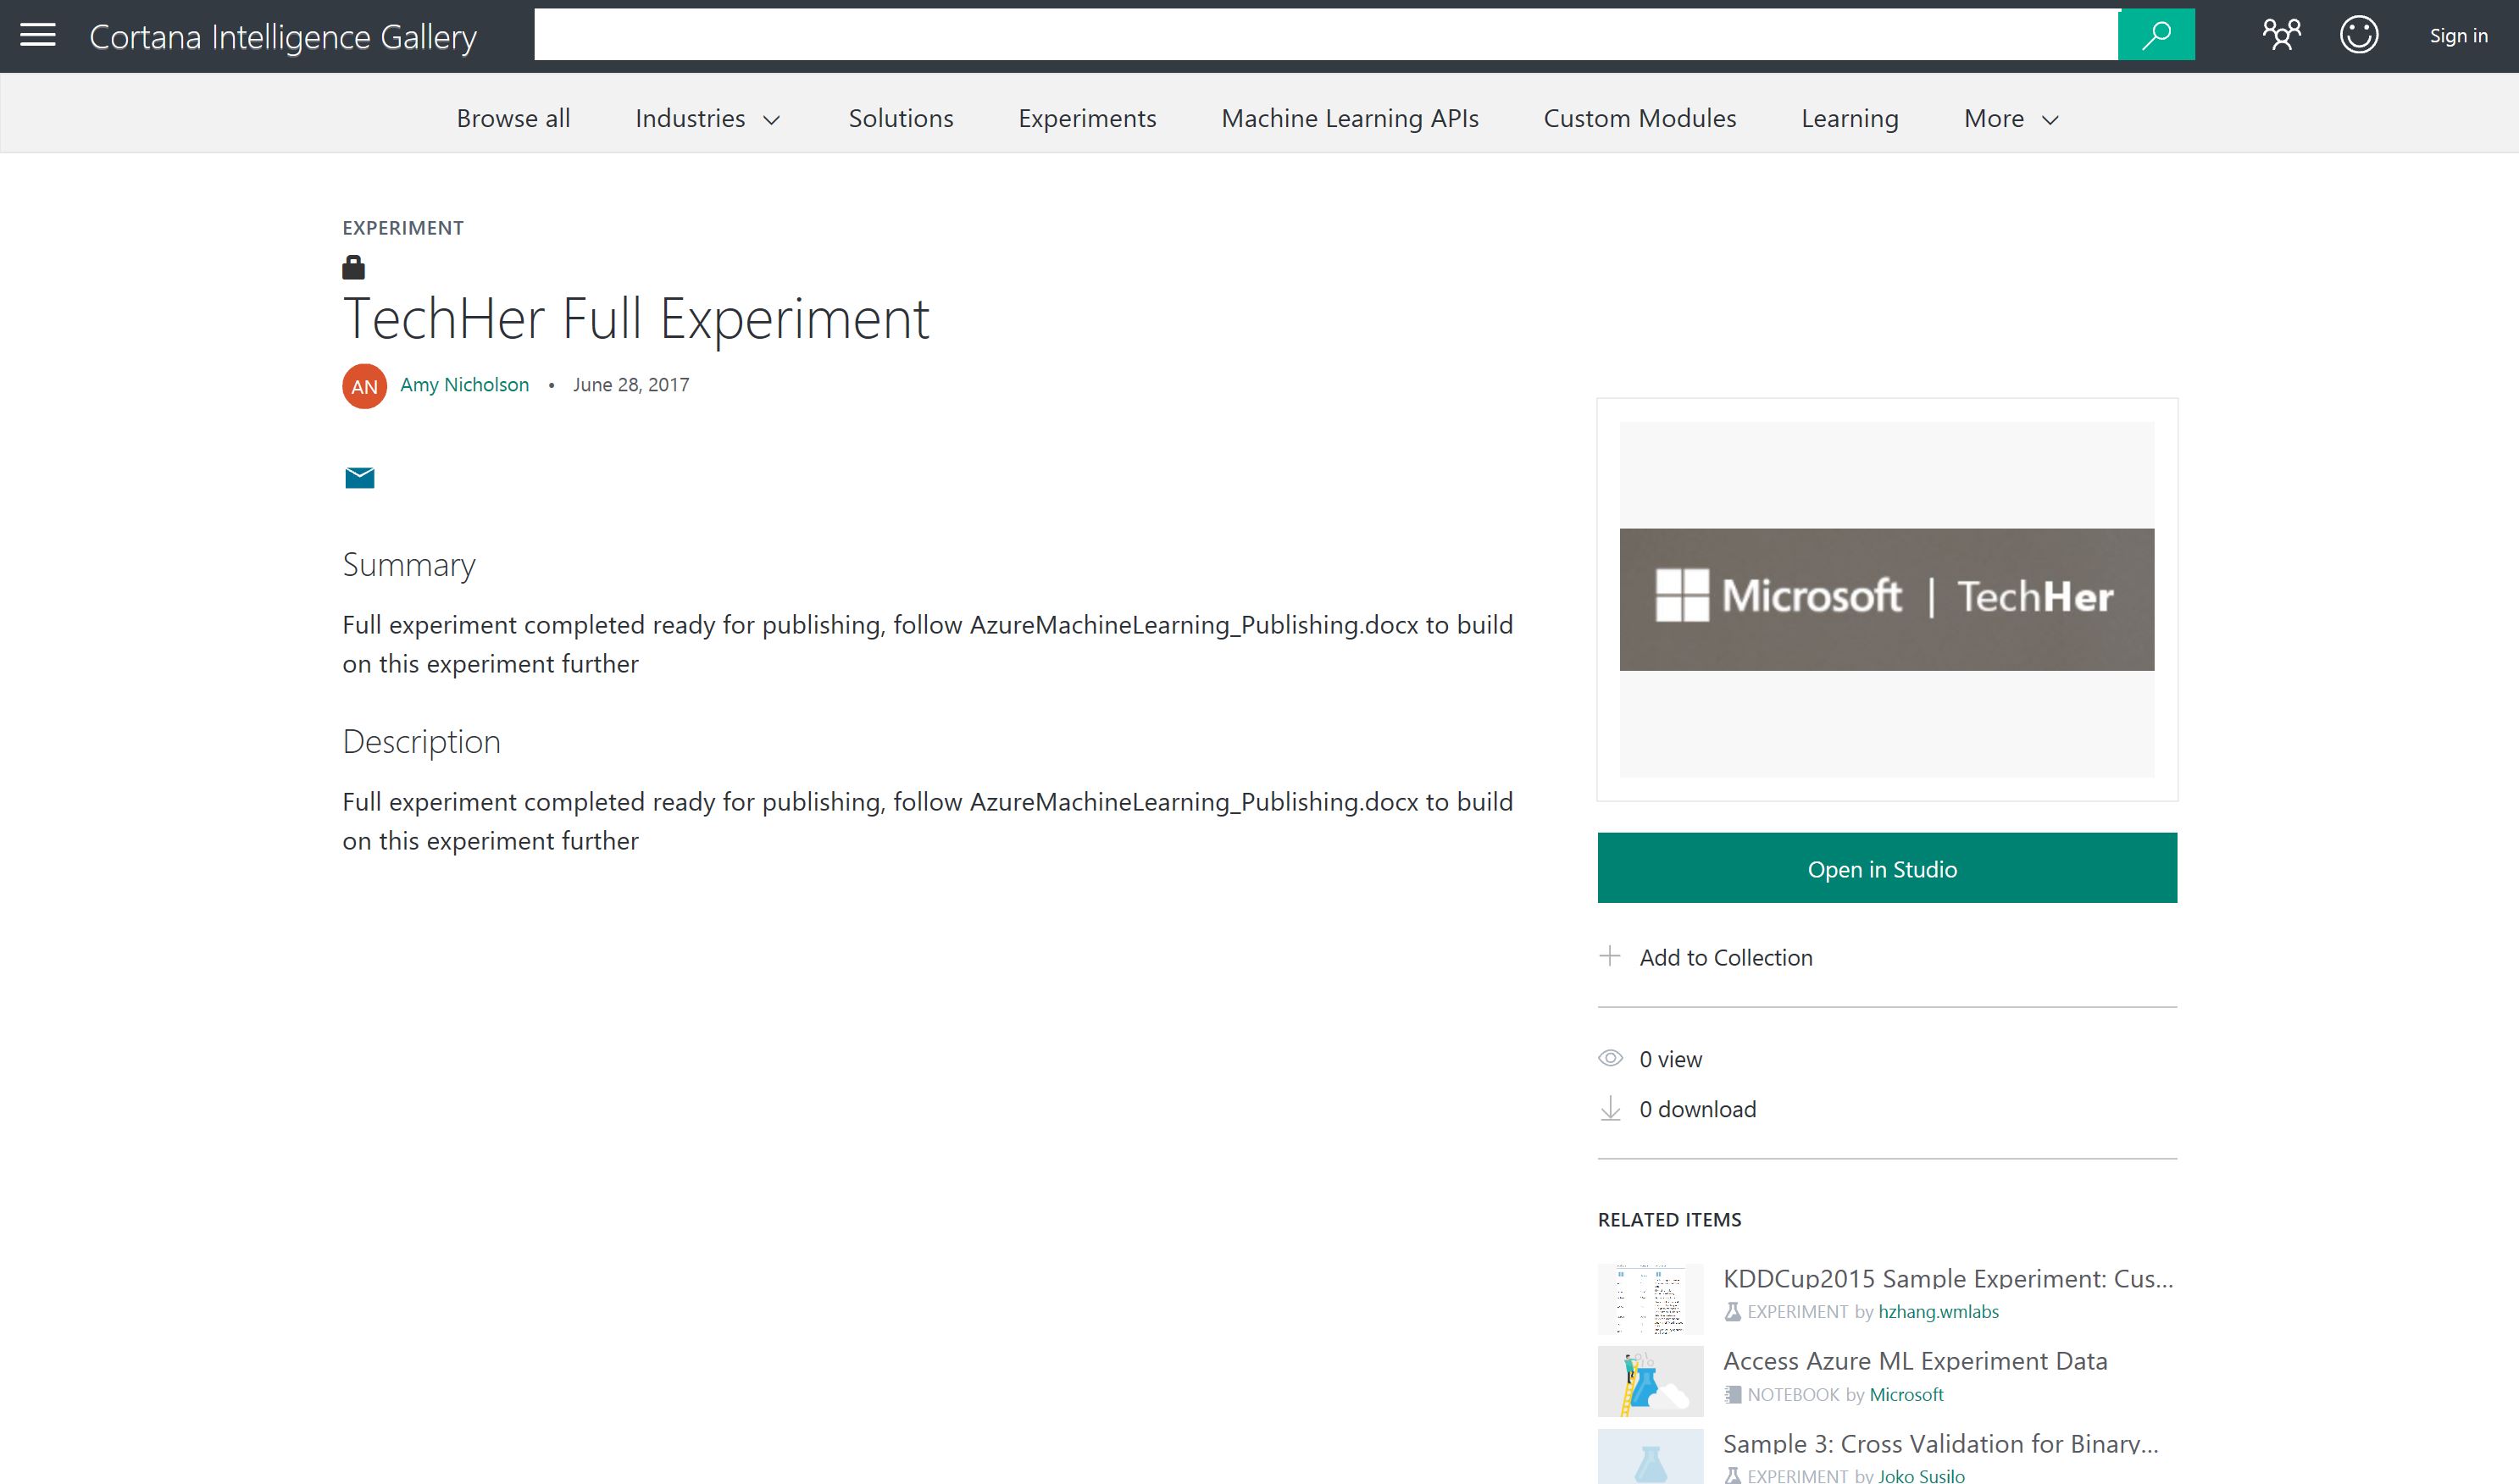Open Amy Nicholson's profile link
Image resolution: width=2519 pixels, height=1484 pixels.
pyautogui.click(x=464, y=385)
